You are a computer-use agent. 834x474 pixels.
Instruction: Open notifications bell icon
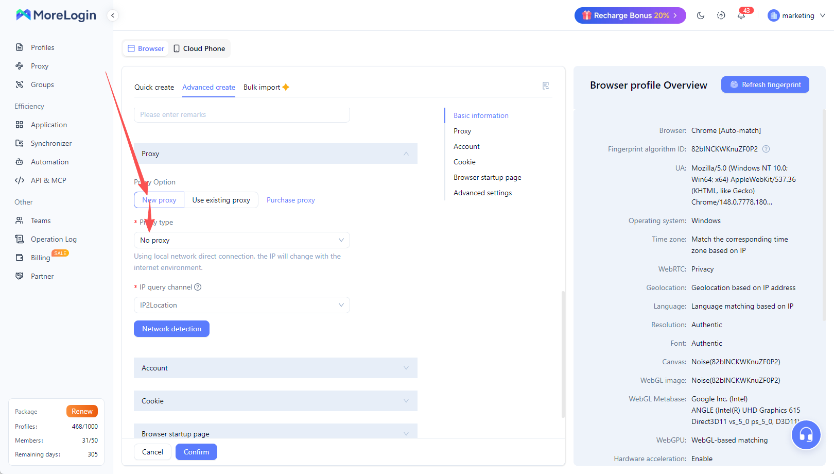[x=741, y=15]
